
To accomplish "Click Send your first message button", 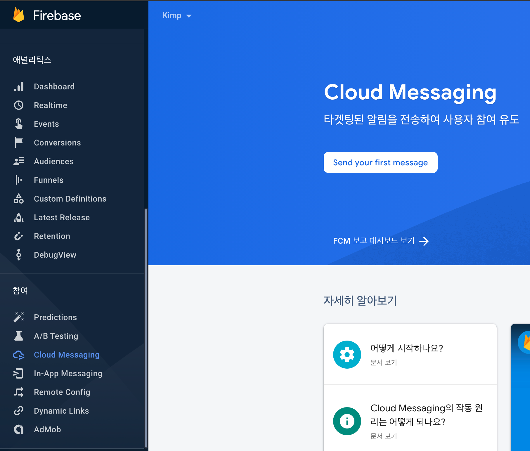I will coord(380,162).
